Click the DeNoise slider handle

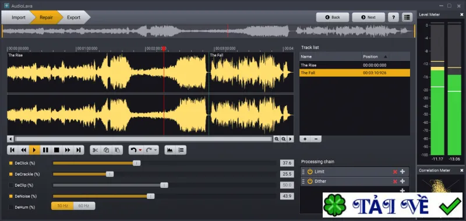click(x=151, y=196)
